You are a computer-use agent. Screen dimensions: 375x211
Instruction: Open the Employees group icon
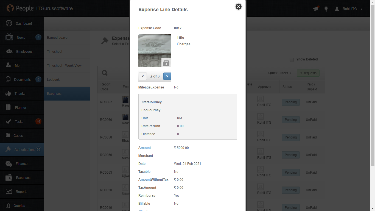click(x=9, y=51)
